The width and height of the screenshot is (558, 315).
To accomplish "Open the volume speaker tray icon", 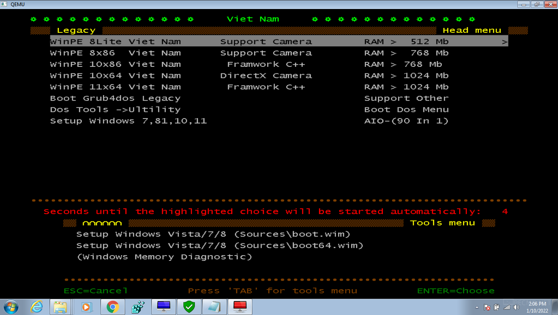I will 516,307.
